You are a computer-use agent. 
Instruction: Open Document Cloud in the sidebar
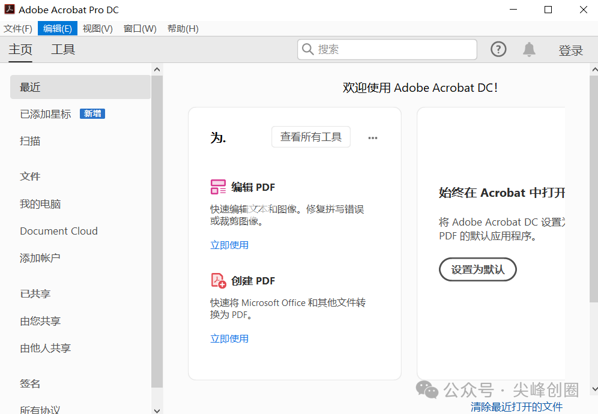point(59,231)
